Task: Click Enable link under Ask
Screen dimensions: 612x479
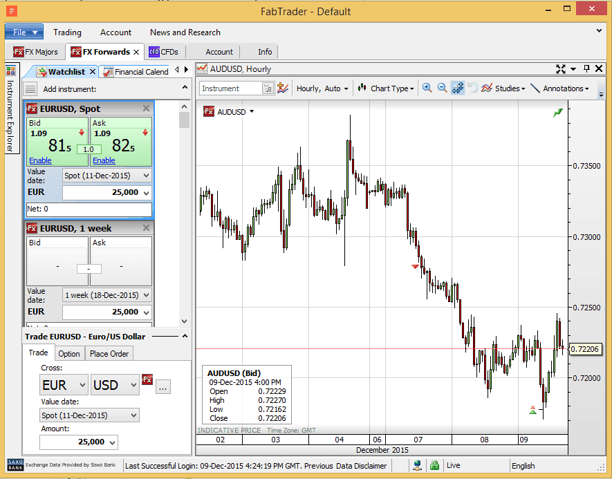Action: (104, 160)
